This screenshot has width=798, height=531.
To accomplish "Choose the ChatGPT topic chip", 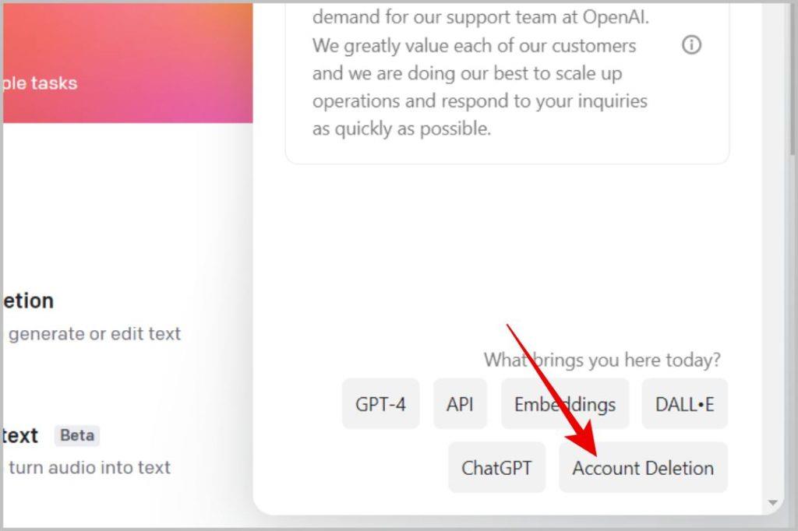I will 496,467.
